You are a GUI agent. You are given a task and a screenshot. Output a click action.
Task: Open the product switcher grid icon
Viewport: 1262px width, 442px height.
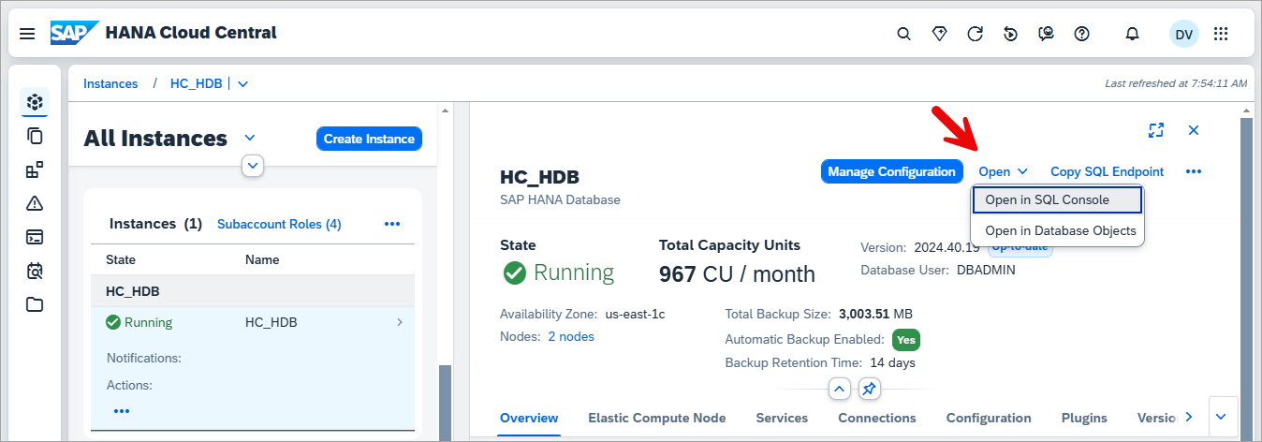tap(1221, 34)
